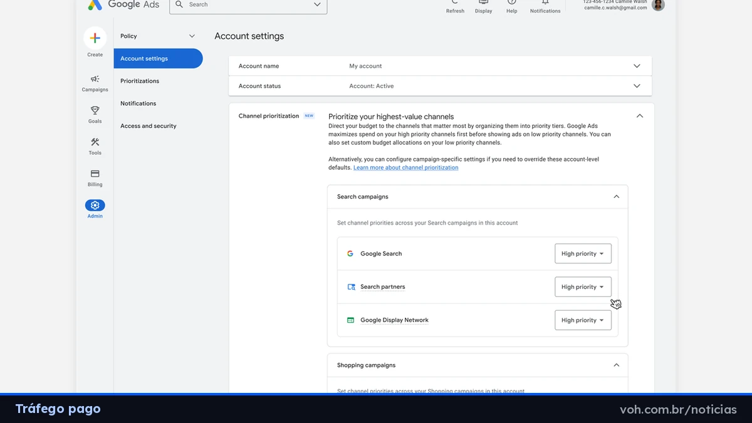Click the Search partners icon
This screenshot has height=423, width=752.
pos(351,287)
